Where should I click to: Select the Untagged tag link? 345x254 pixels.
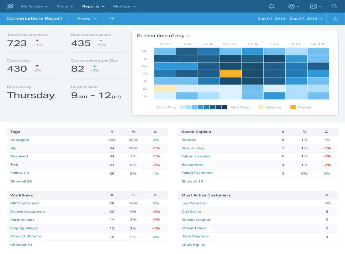click(20, 140)
